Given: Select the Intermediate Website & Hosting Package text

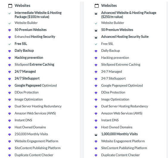Looking at the screenshot, I should tap(38, 15).
